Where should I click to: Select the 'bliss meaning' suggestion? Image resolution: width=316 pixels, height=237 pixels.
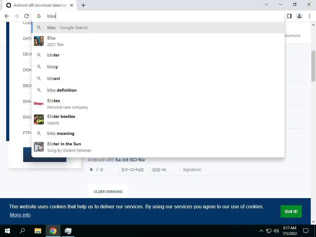pos(158,133)
